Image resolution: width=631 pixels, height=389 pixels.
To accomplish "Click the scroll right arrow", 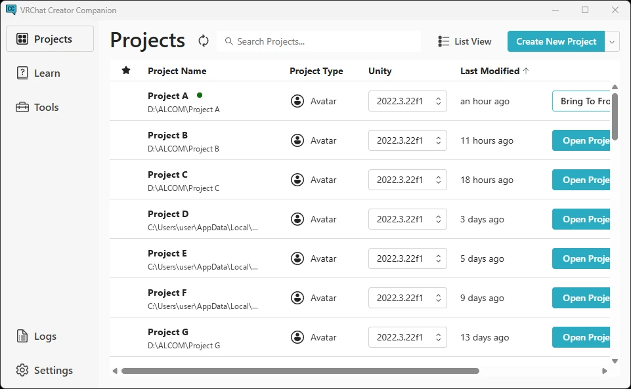I will coord(604,371).
